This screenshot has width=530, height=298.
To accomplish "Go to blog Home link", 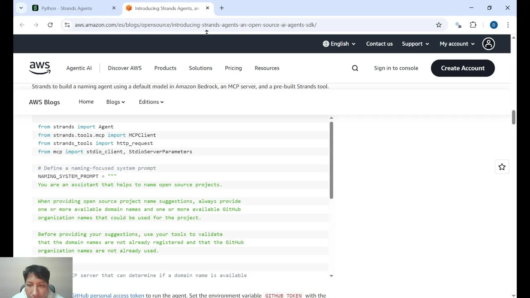I will [x=86, y=102].
